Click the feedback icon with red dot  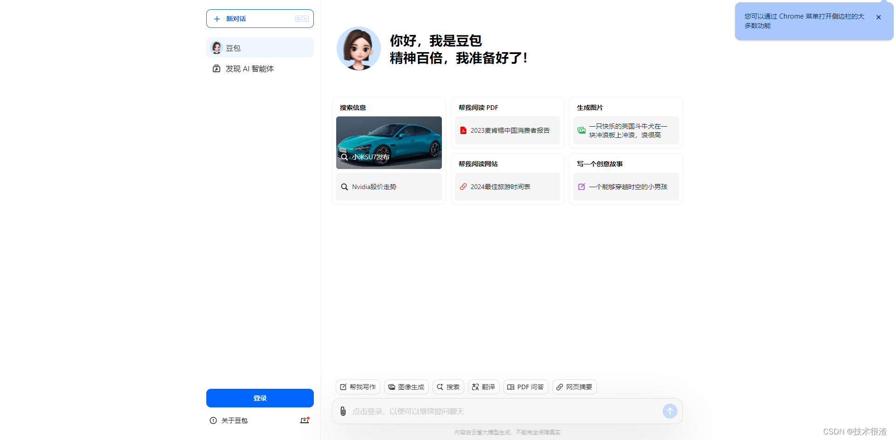(x=305, y=420)
